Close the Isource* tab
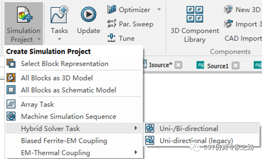262x159 pixels. tap(178, 65)
